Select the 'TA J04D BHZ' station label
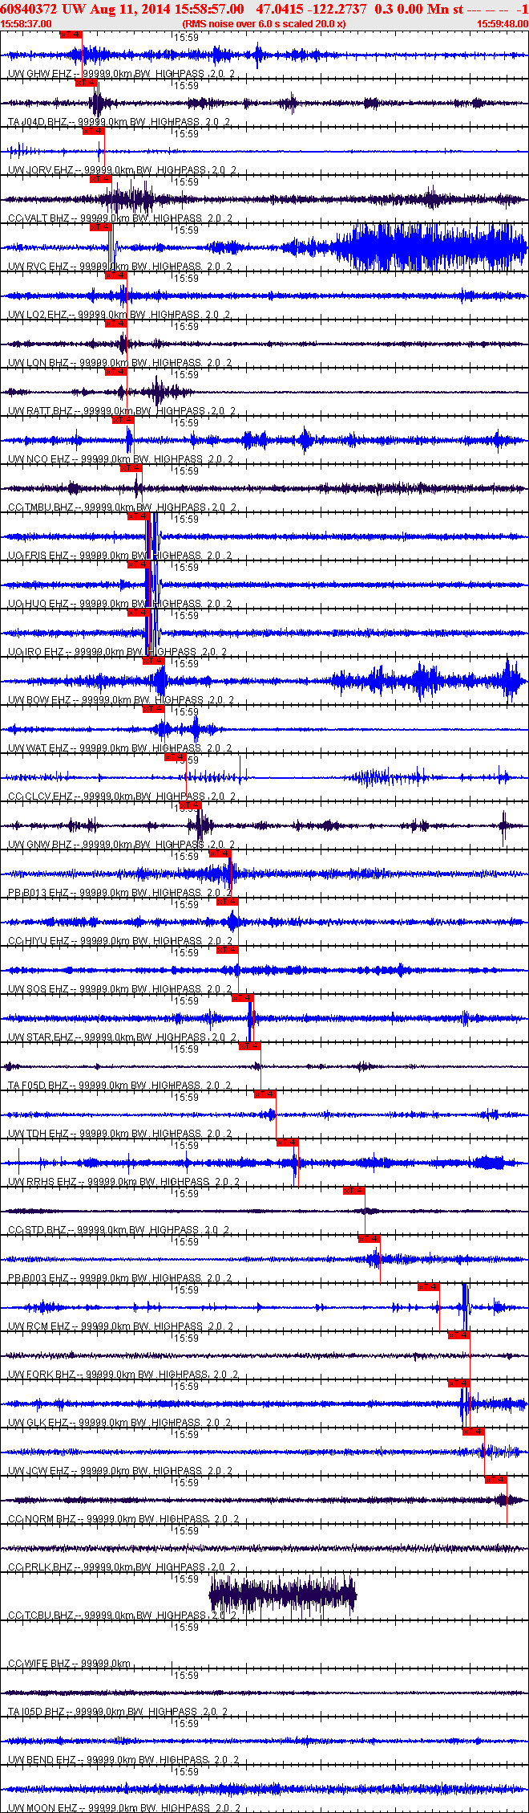 click(x=38, y=122)
